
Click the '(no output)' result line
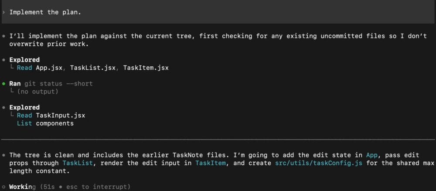pos(37,92)
